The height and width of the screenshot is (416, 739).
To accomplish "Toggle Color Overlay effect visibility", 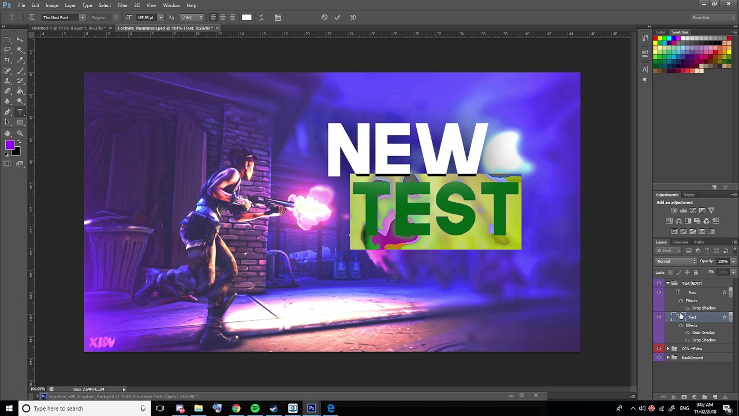I will point(688,333).
